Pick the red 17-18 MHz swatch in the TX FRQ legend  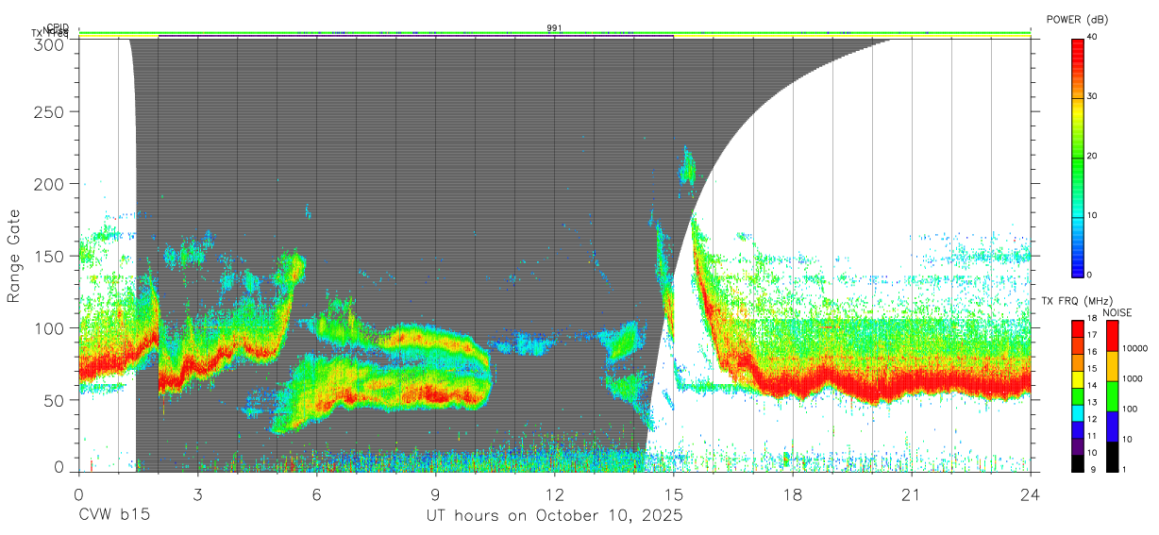pos(1078,329)
